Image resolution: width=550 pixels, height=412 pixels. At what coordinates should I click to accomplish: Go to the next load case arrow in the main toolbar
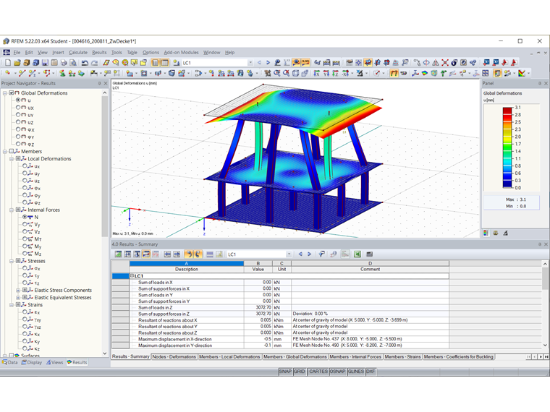268,63
